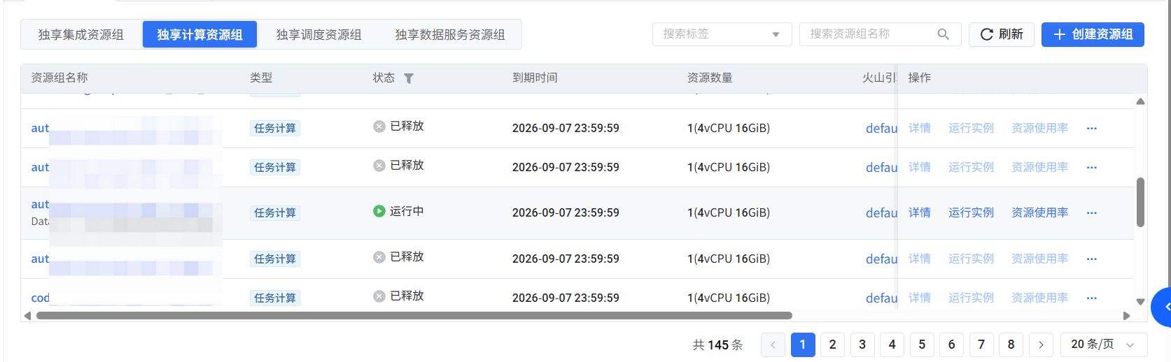Focus the 搜索资源组名称 search field

click(x=870, y=34)
